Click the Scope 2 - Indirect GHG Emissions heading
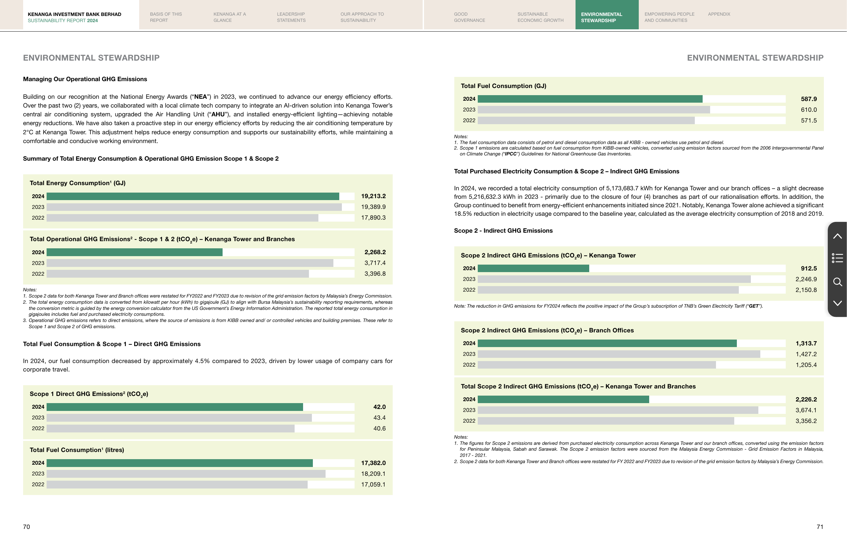Viewport: 847px width, 539px height. (x=503, y=231)
